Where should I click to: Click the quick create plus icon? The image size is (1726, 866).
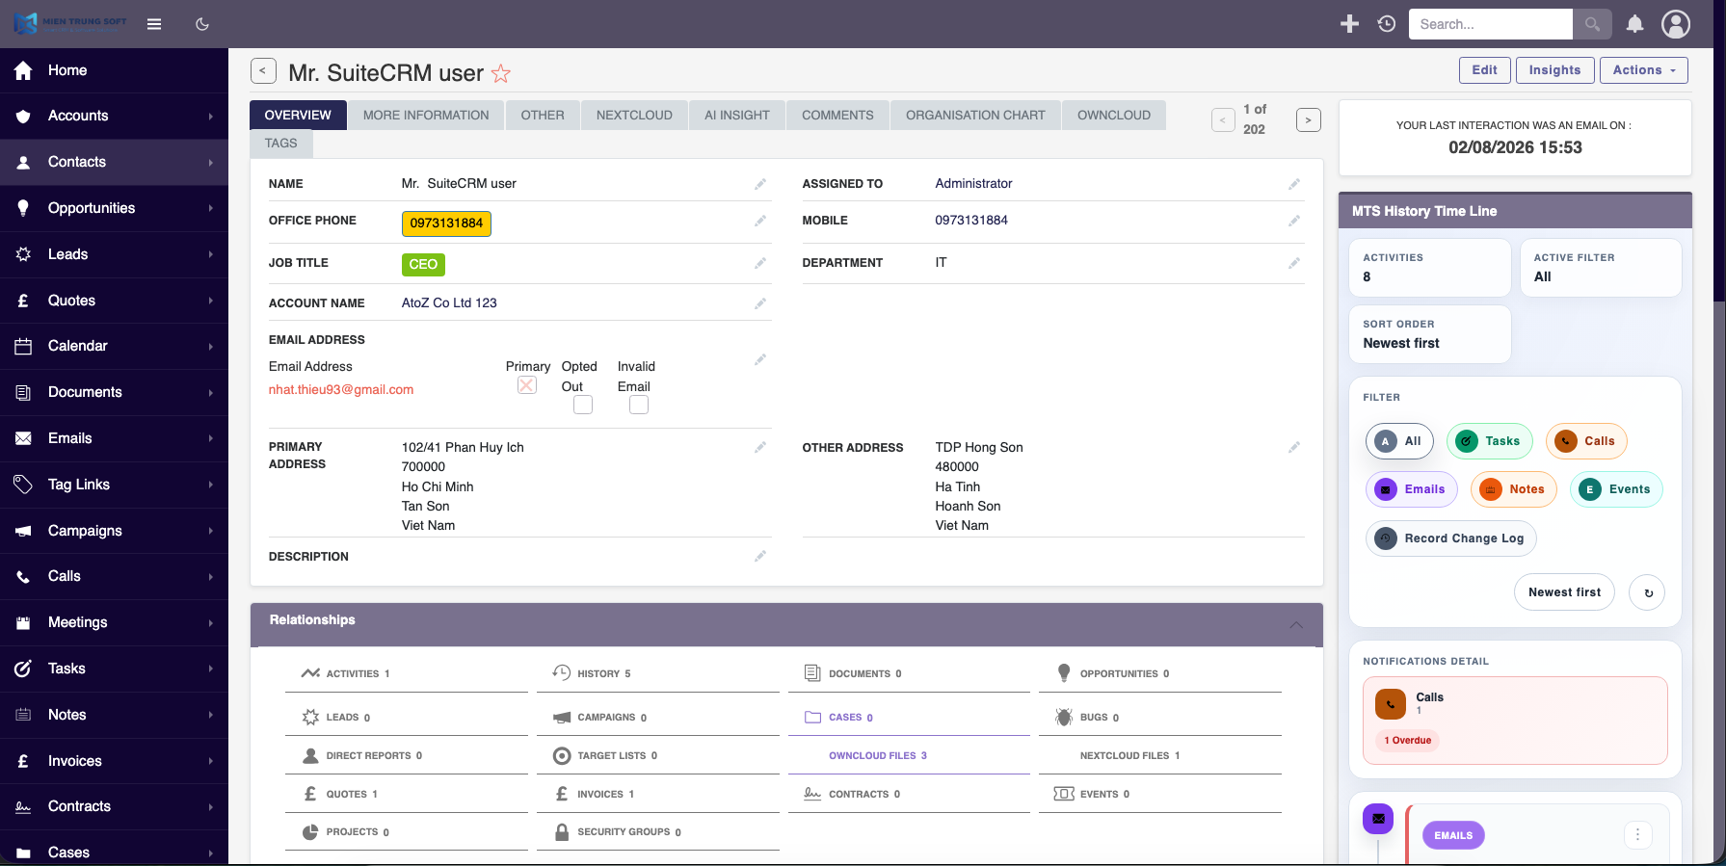pyautogui.click(x=1349, y=24)
